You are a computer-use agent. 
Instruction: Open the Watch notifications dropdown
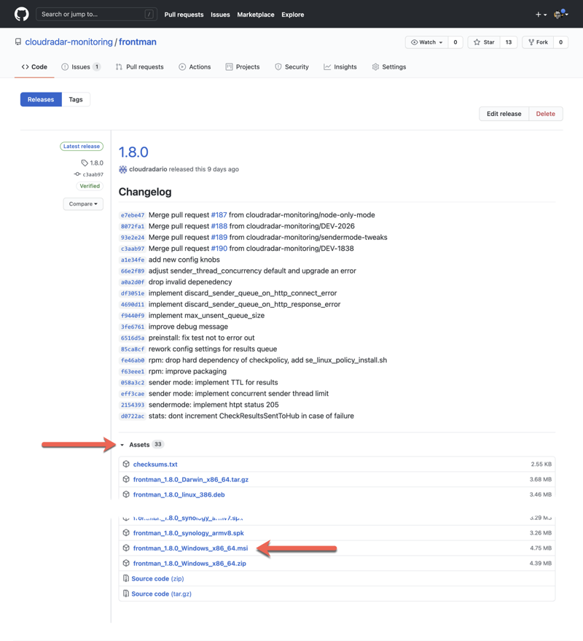[426, 42]
